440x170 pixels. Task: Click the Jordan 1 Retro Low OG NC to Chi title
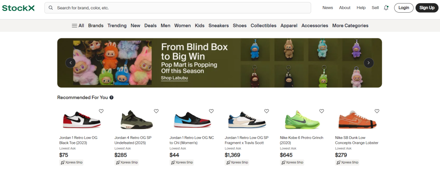(x=191, y=140)
